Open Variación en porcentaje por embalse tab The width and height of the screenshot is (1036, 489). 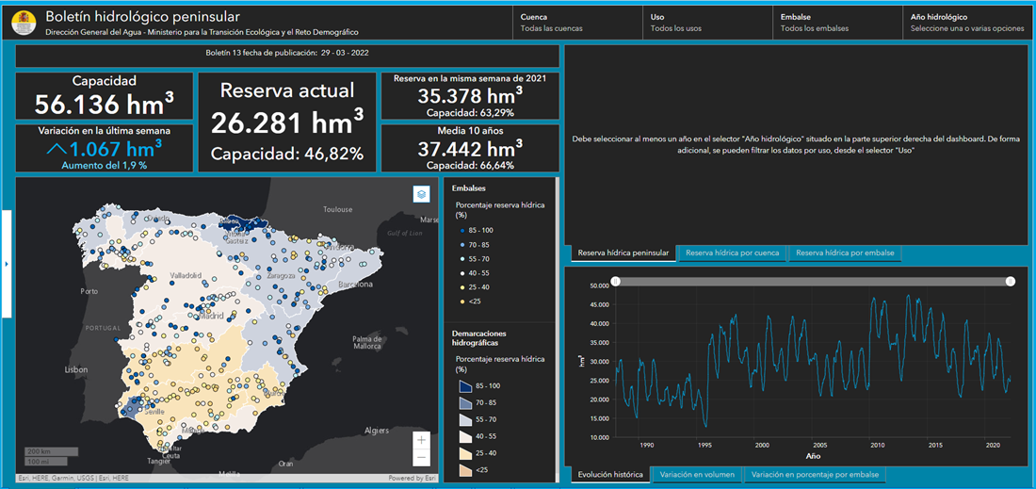[x=815, y=474]
